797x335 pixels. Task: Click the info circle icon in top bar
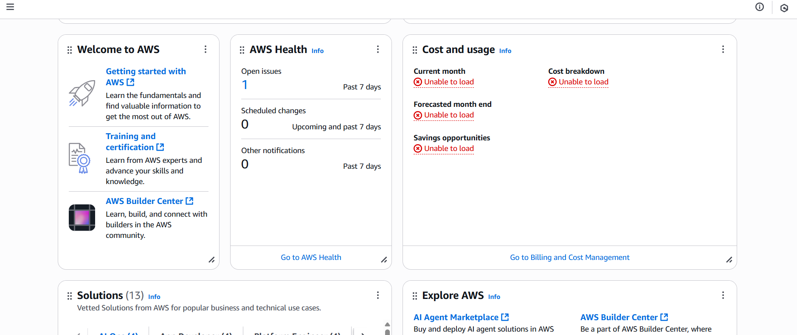pyautogui.click(x=760, y=7)
